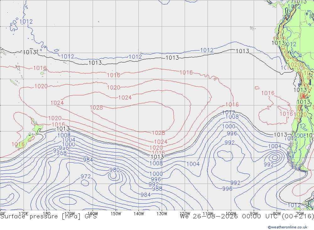314x230 pixels.
Task: Click the 120W longitude axis label
Action: [185, 214]
